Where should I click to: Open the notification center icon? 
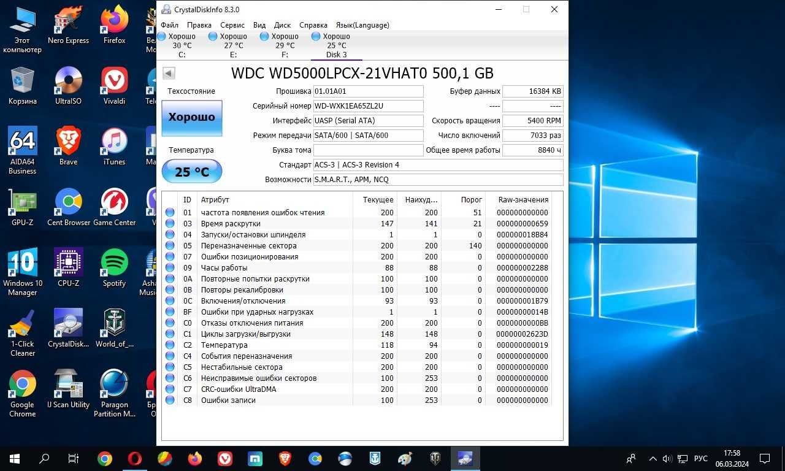(x=765, y=458)
